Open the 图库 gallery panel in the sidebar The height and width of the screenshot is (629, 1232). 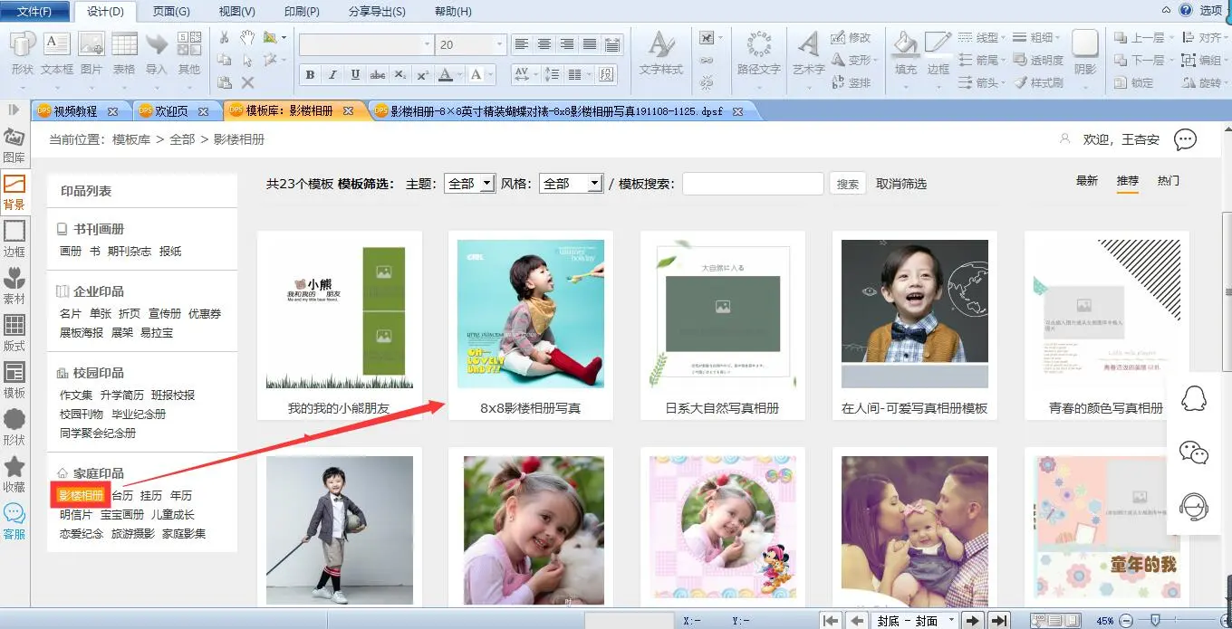[14, 145]
